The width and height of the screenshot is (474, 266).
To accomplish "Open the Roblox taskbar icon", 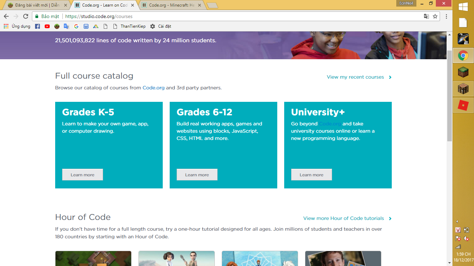I will click(x=463, y=105).
